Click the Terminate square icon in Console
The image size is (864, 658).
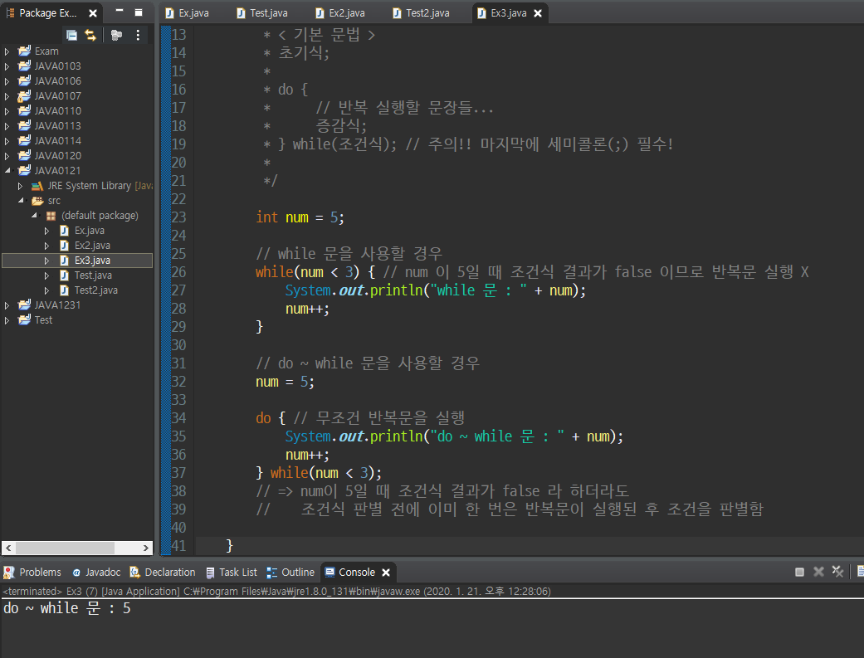(799, 572)
